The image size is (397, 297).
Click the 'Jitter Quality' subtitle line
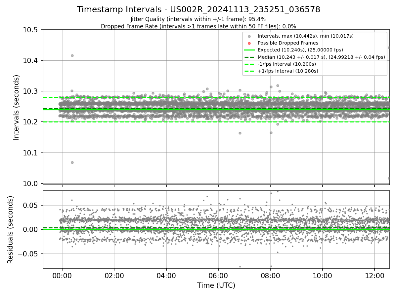point(198,19)
